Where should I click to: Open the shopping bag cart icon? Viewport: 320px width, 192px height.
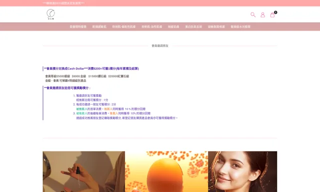pyautogui.click(x=272, y=14)
